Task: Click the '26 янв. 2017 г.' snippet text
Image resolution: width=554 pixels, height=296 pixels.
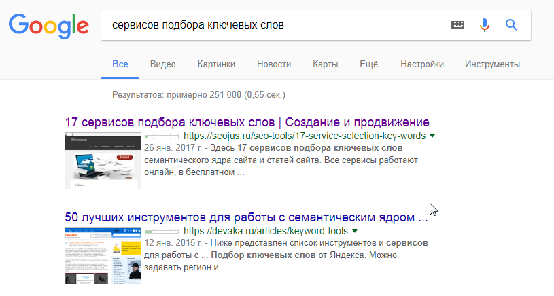Action: (173, 148)
